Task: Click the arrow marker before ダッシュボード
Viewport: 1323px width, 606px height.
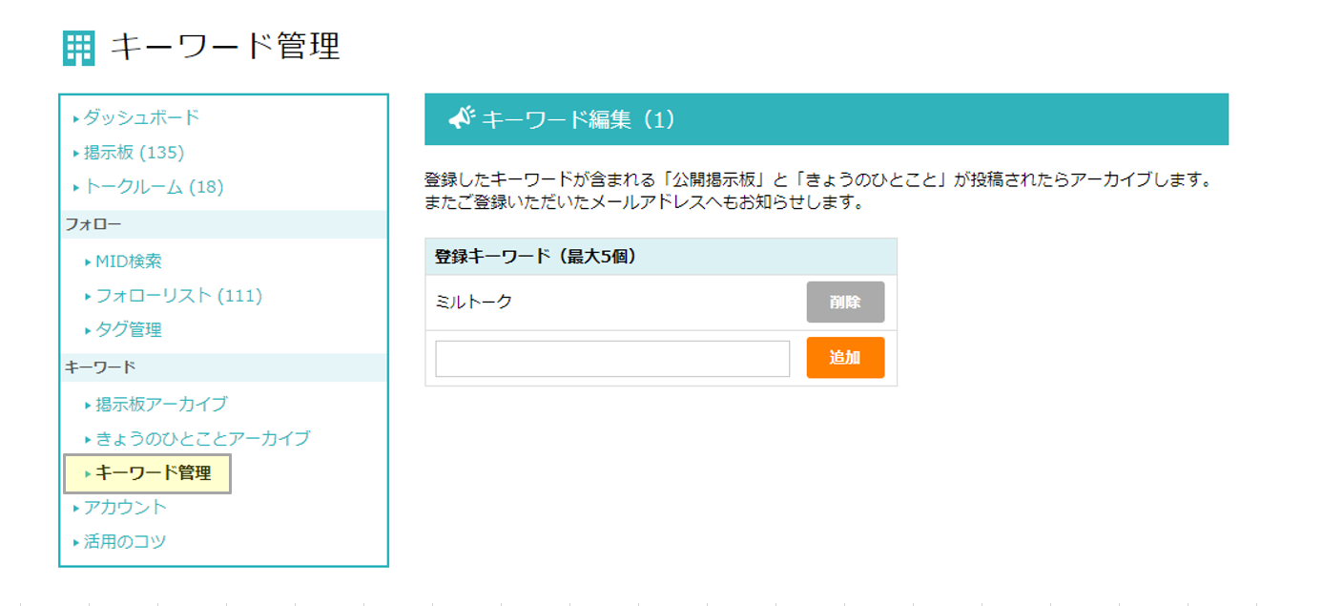Action: (76, 119)
